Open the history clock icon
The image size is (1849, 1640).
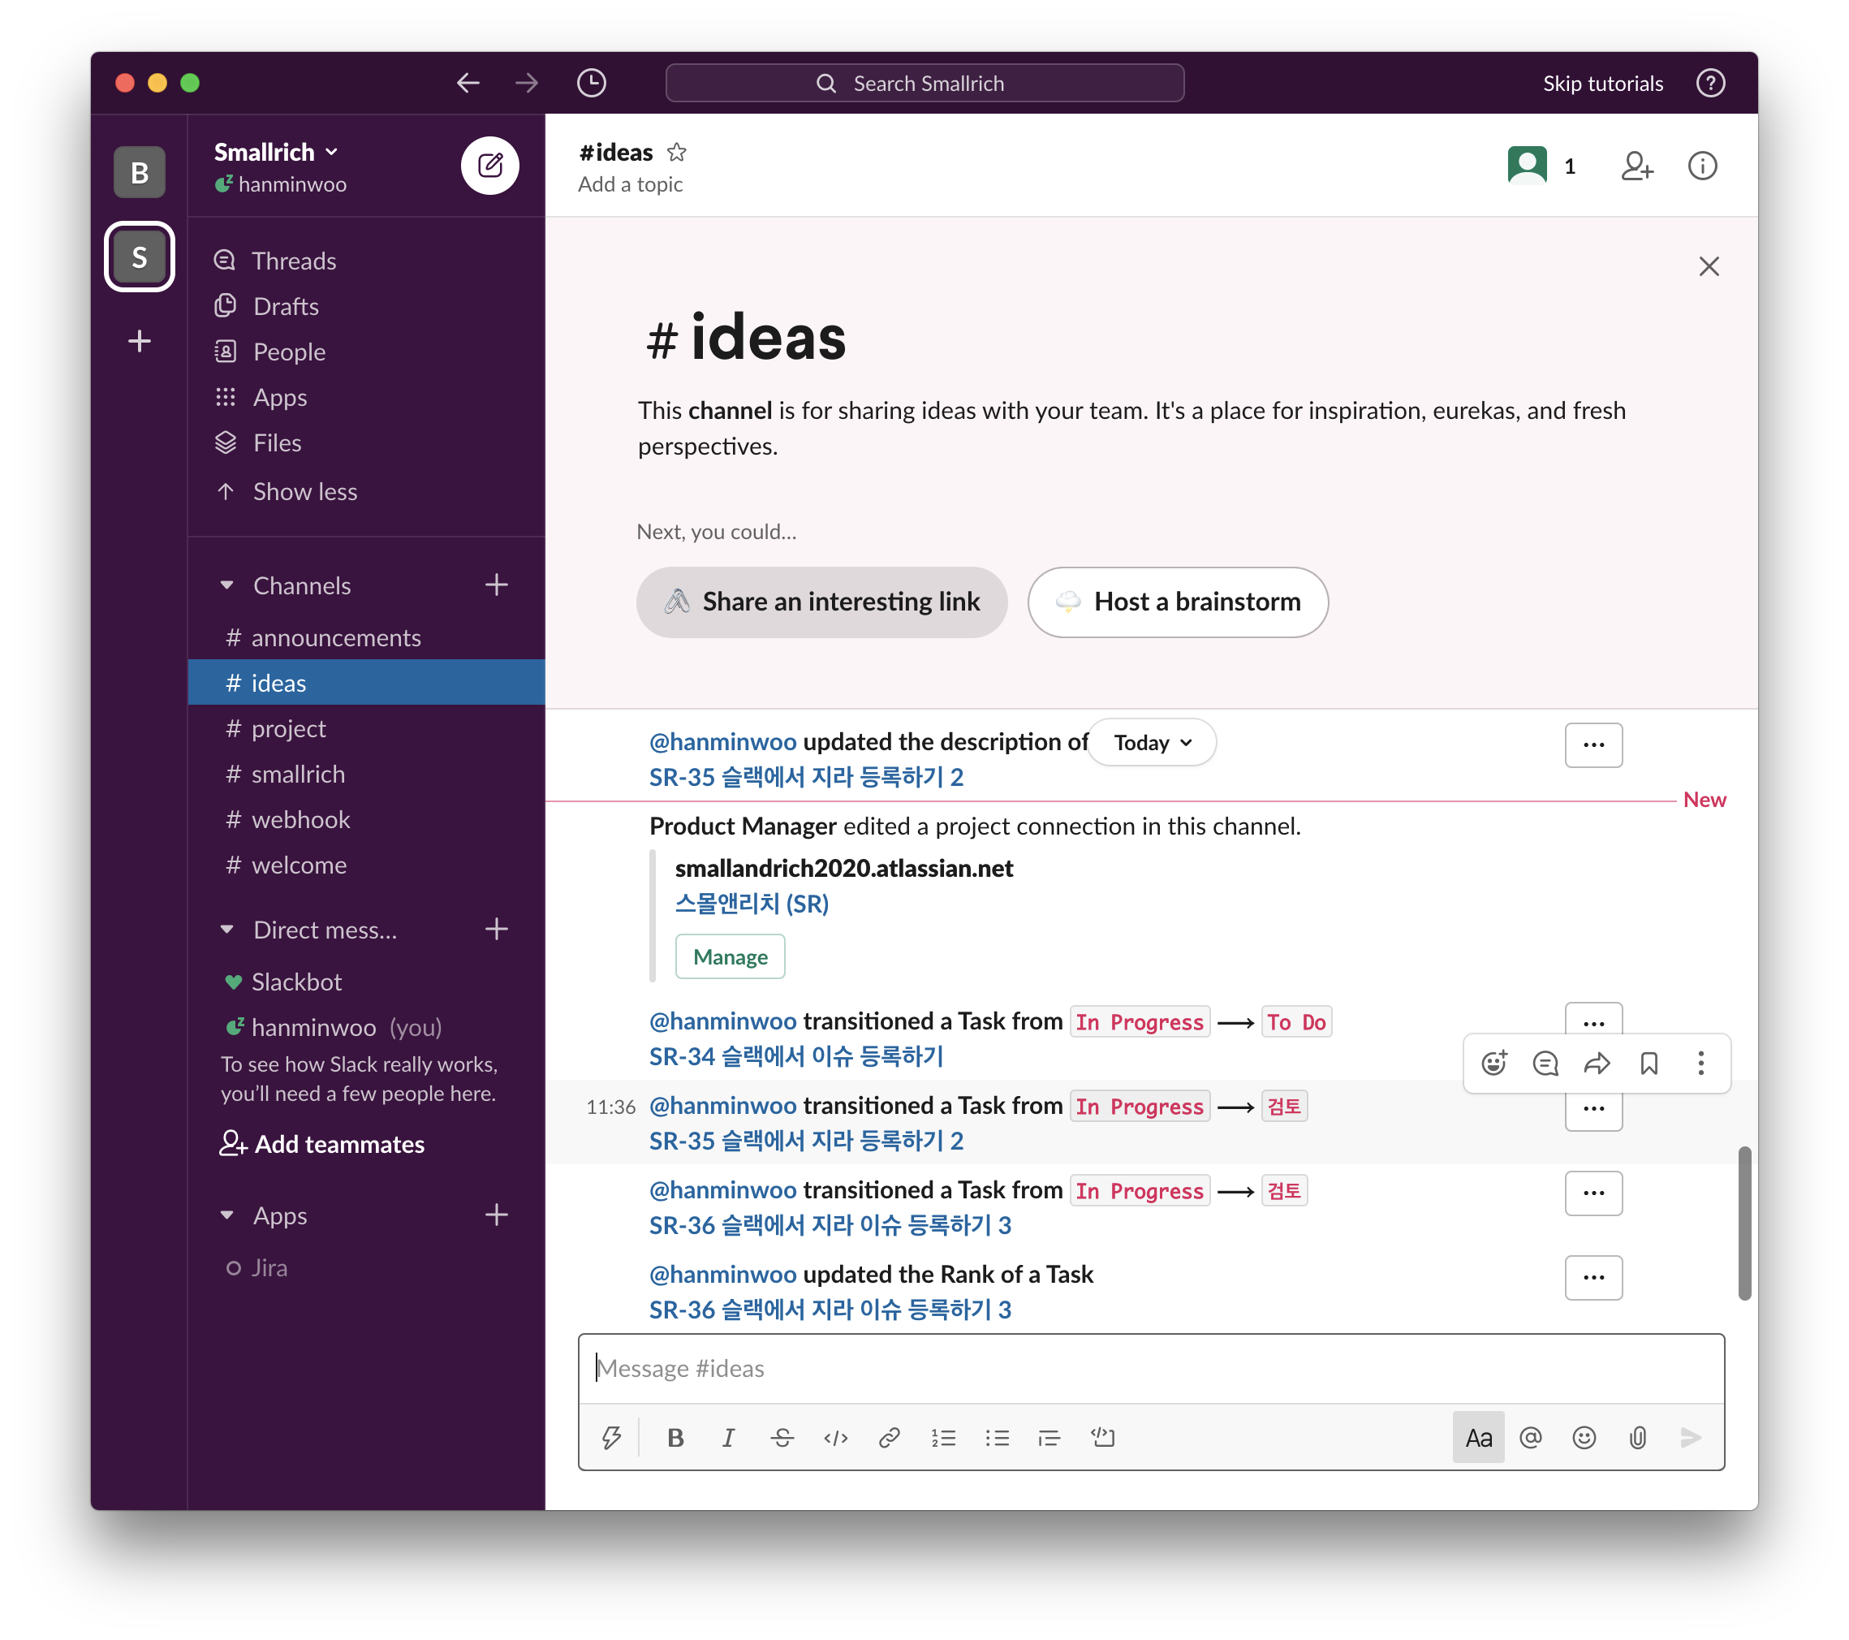pos(591,84)
